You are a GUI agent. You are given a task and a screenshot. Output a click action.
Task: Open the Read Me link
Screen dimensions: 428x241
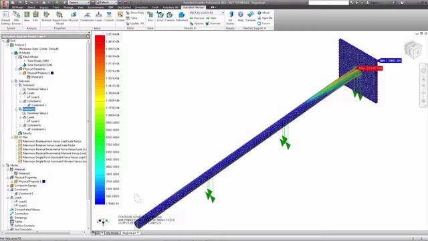point(265,18)
